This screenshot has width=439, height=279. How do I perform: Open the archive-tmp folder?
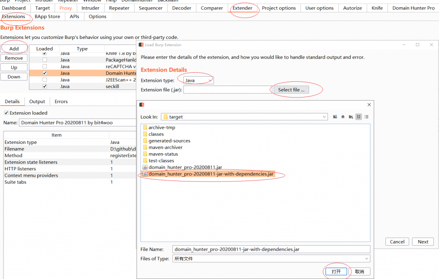(162, 128)
